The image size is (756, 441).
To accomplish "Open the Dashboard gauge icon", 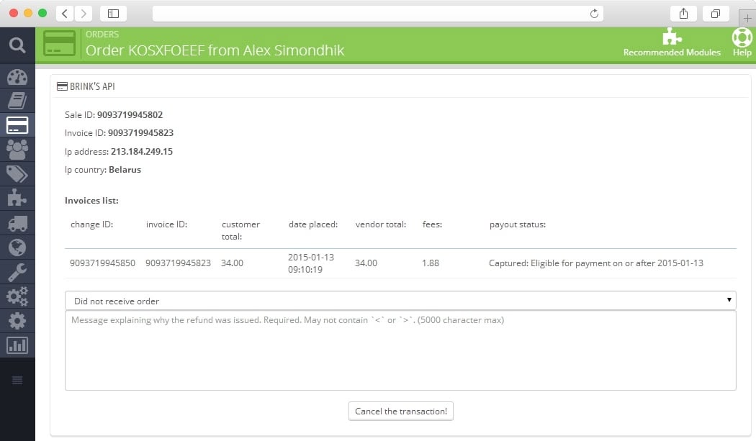I will [x=17, y=77].
